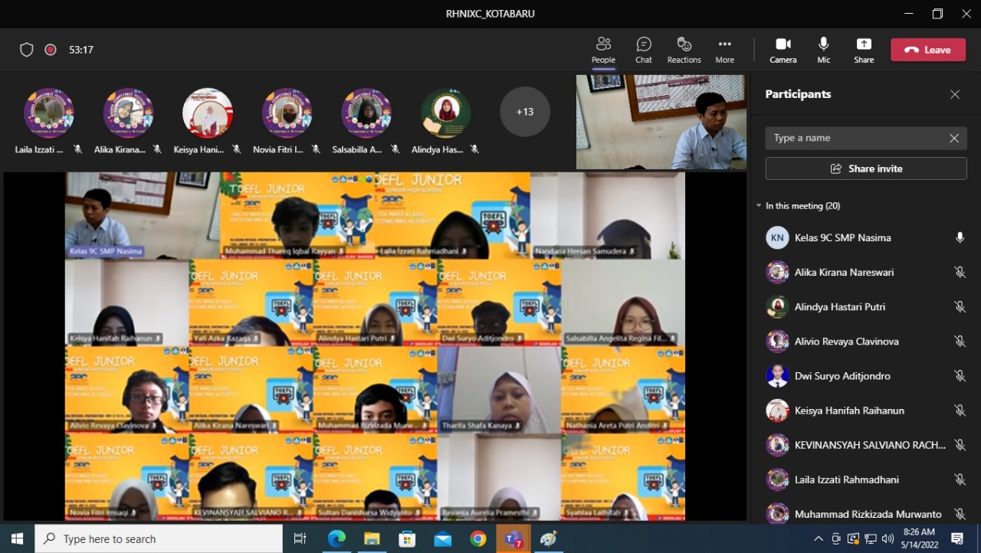Open the Share content tray
This screenshot has height=553, width=981.
pos(864,50)
